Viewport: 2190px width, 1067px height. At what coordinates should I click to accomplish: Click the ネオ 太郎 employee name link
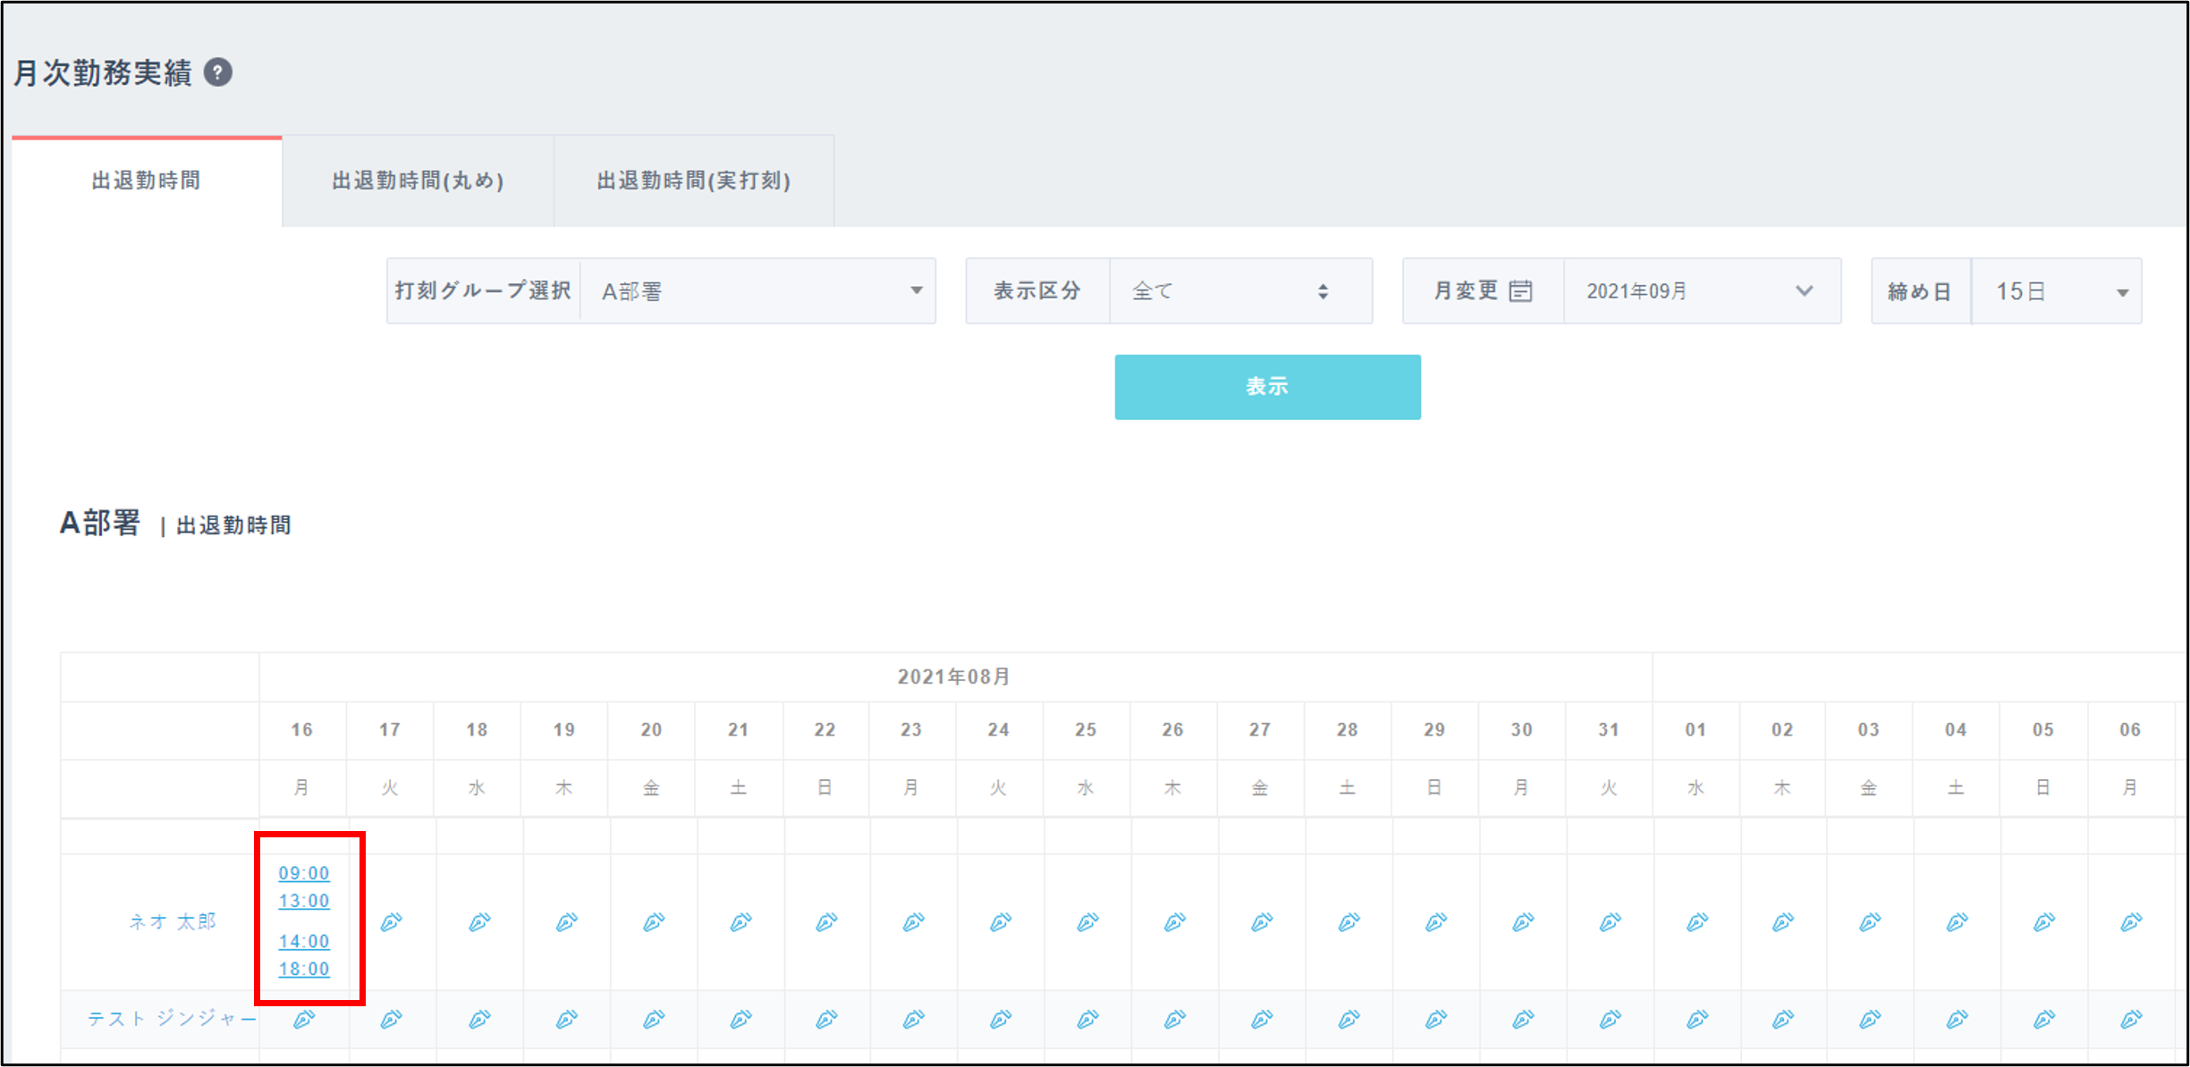pos(173,921)
